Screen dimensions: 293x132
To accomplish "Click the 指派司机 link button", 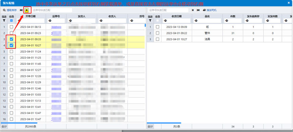I will tap(211, 10).
